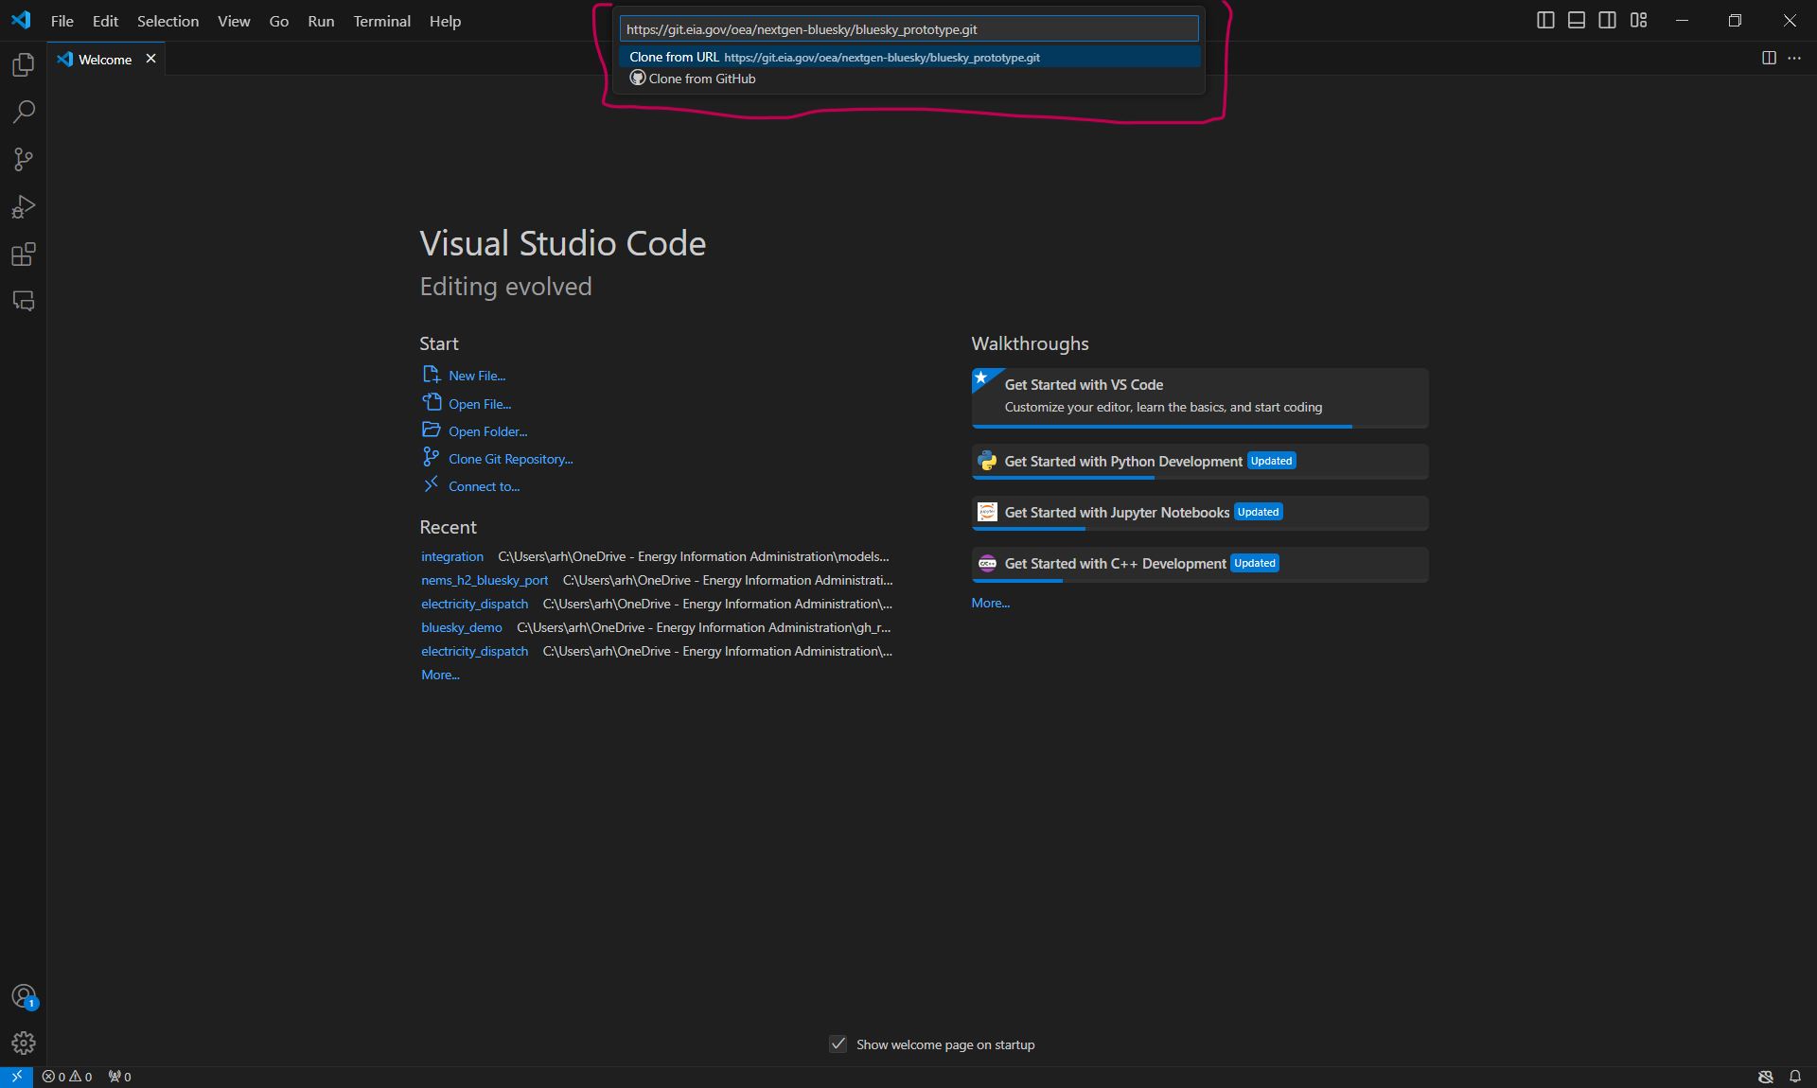Image resolution: width=1817 pixels, height=1088 pixels.
Task: Open the Manage gear icon
Action: click(23, 1043)
